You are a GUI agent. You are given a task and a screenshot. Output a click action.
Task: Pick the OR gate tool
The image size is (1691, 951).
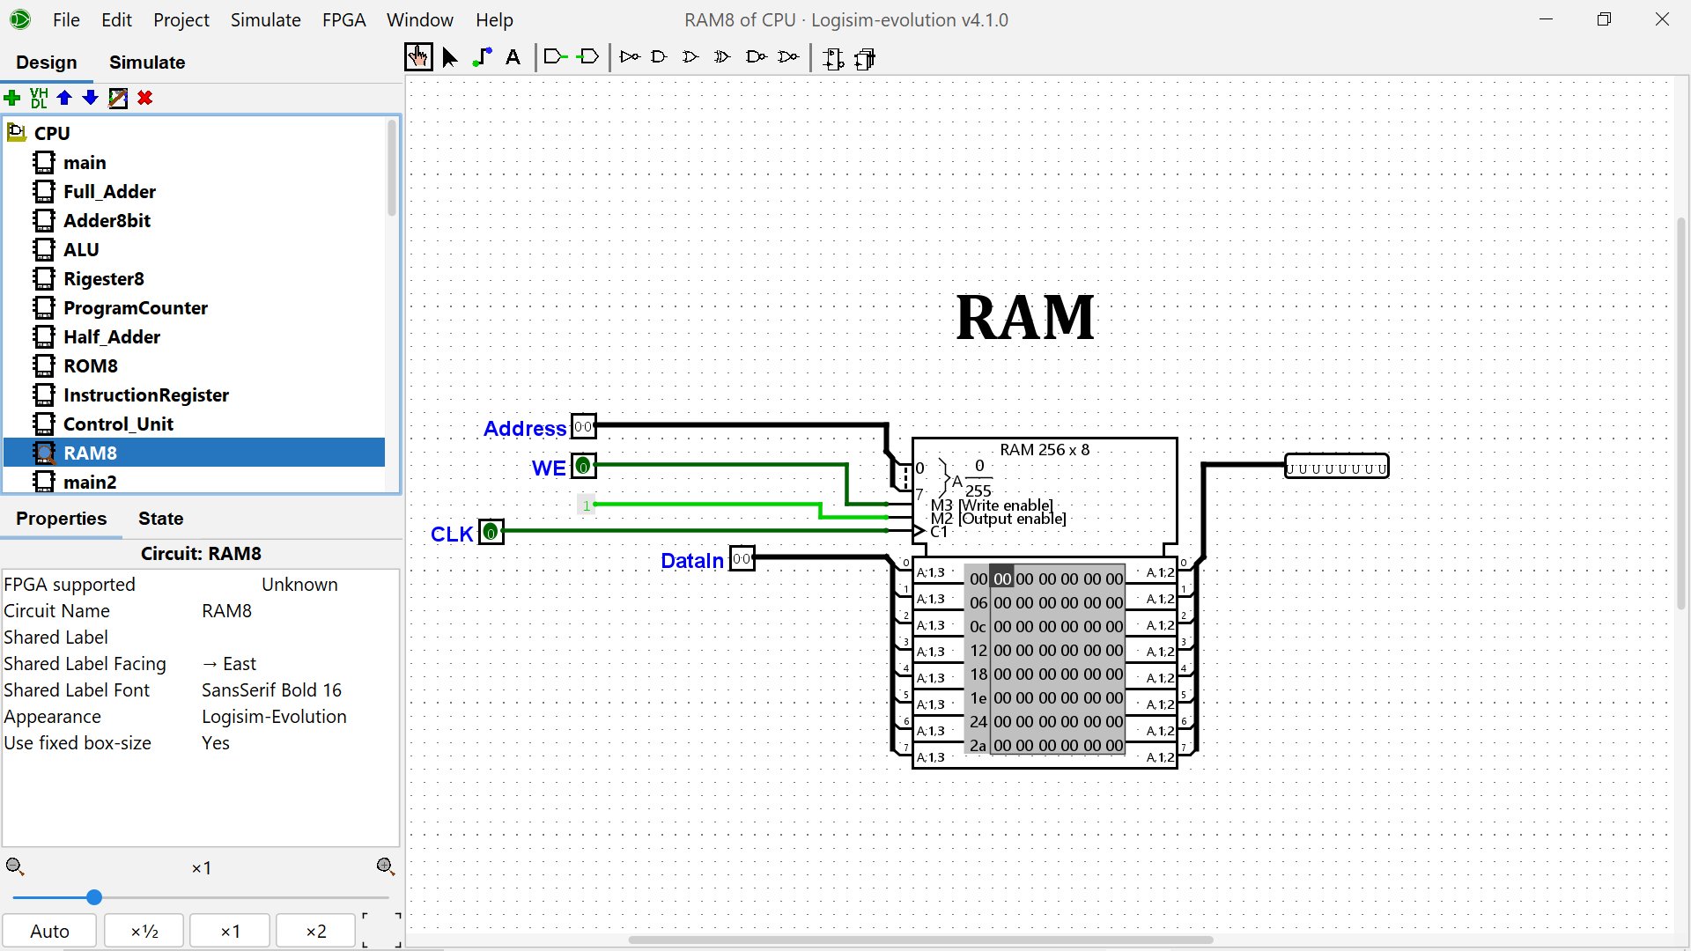click(x=690, y=57)
